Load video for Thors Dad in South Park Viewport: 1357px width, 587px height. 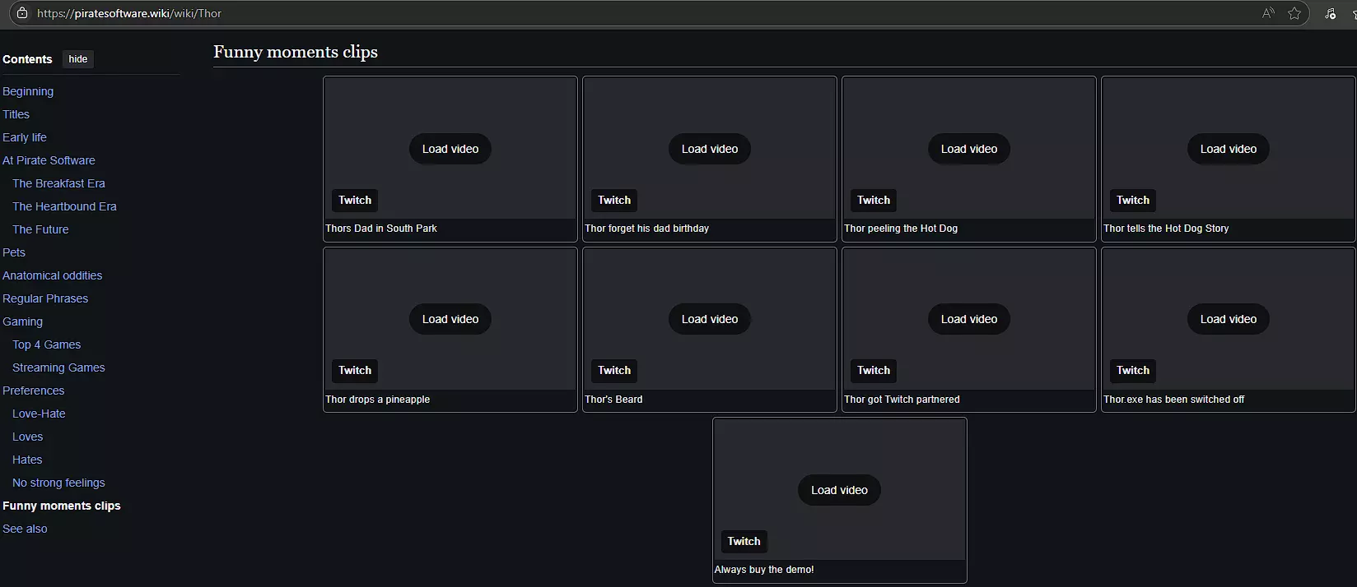point(450,149)
